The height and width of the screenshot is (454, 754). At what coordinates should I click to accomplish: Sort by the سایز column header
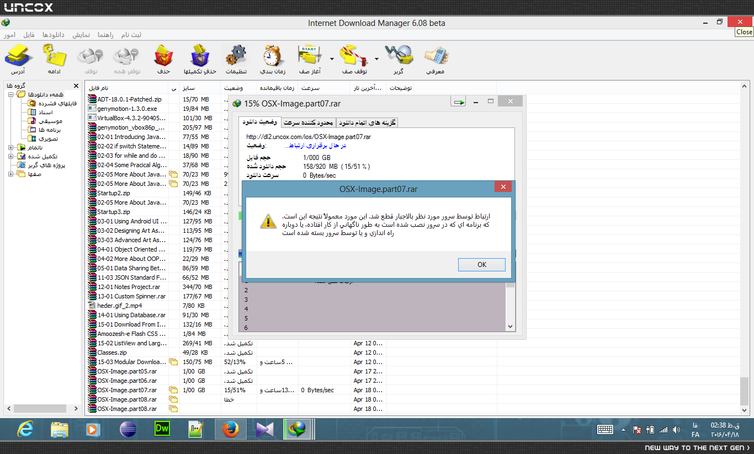pyautogui.click(x=201, y=88)
